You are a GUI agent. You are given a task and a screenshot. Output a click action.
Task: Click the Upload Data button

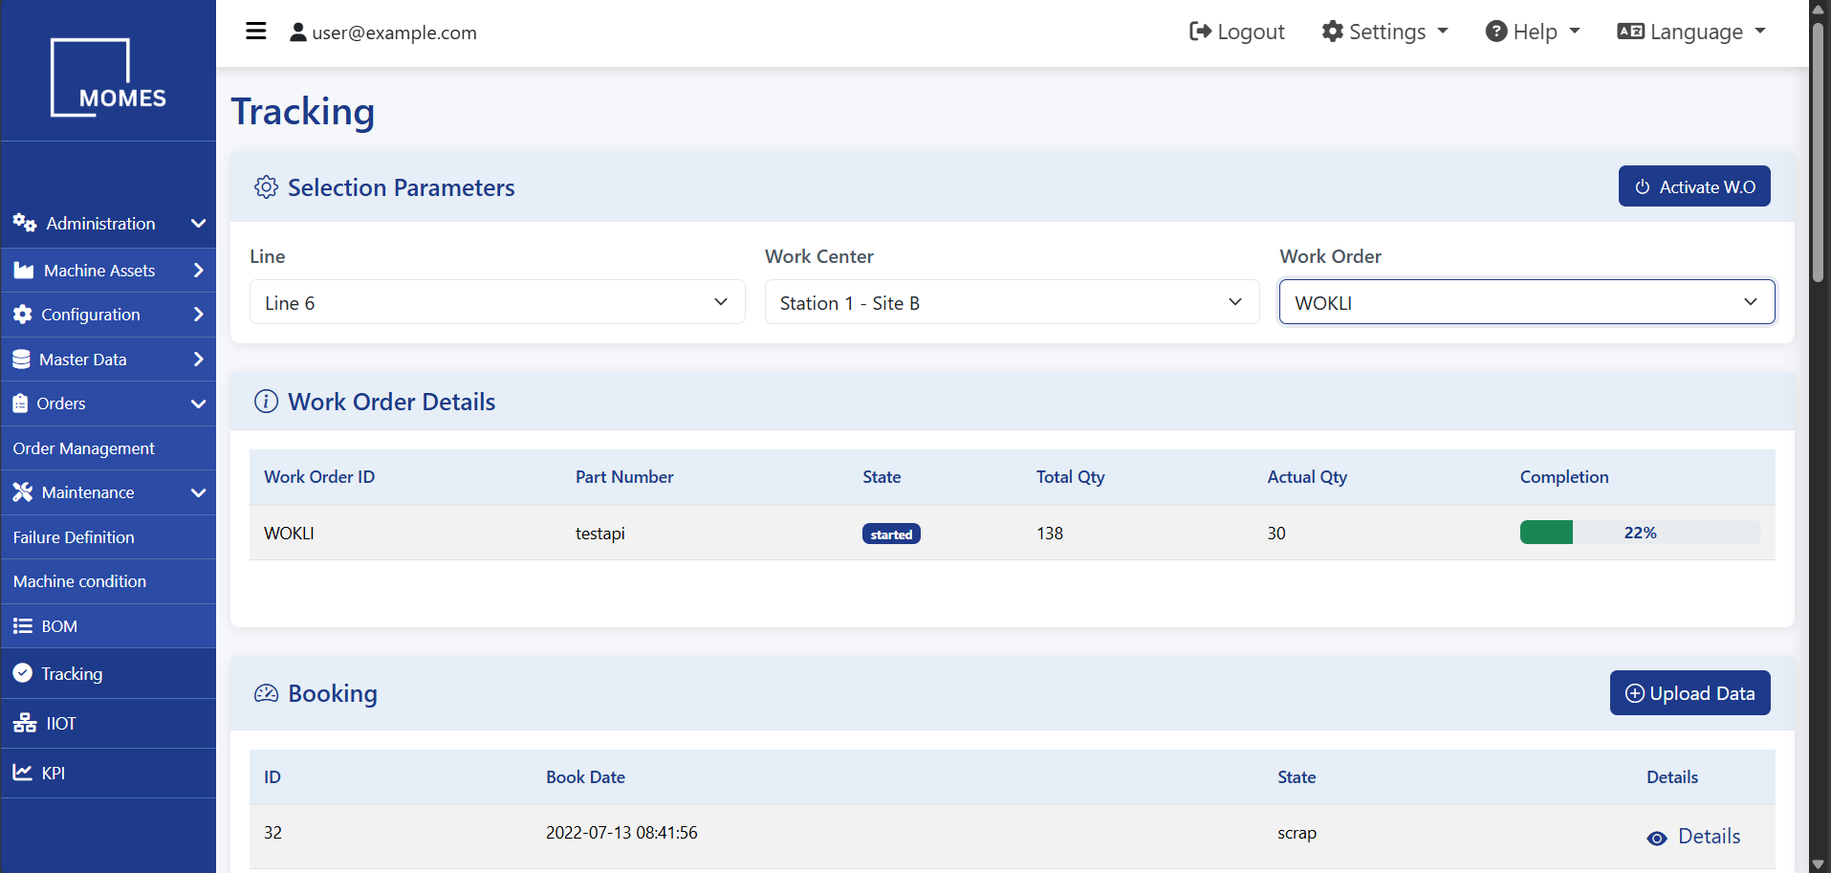coord(1689,693)
